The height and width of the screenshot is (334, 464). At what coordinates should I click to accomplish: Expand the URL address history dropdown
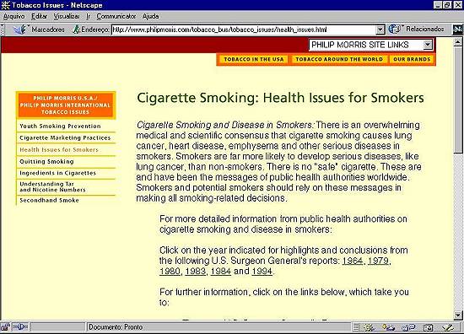point(380,30)
